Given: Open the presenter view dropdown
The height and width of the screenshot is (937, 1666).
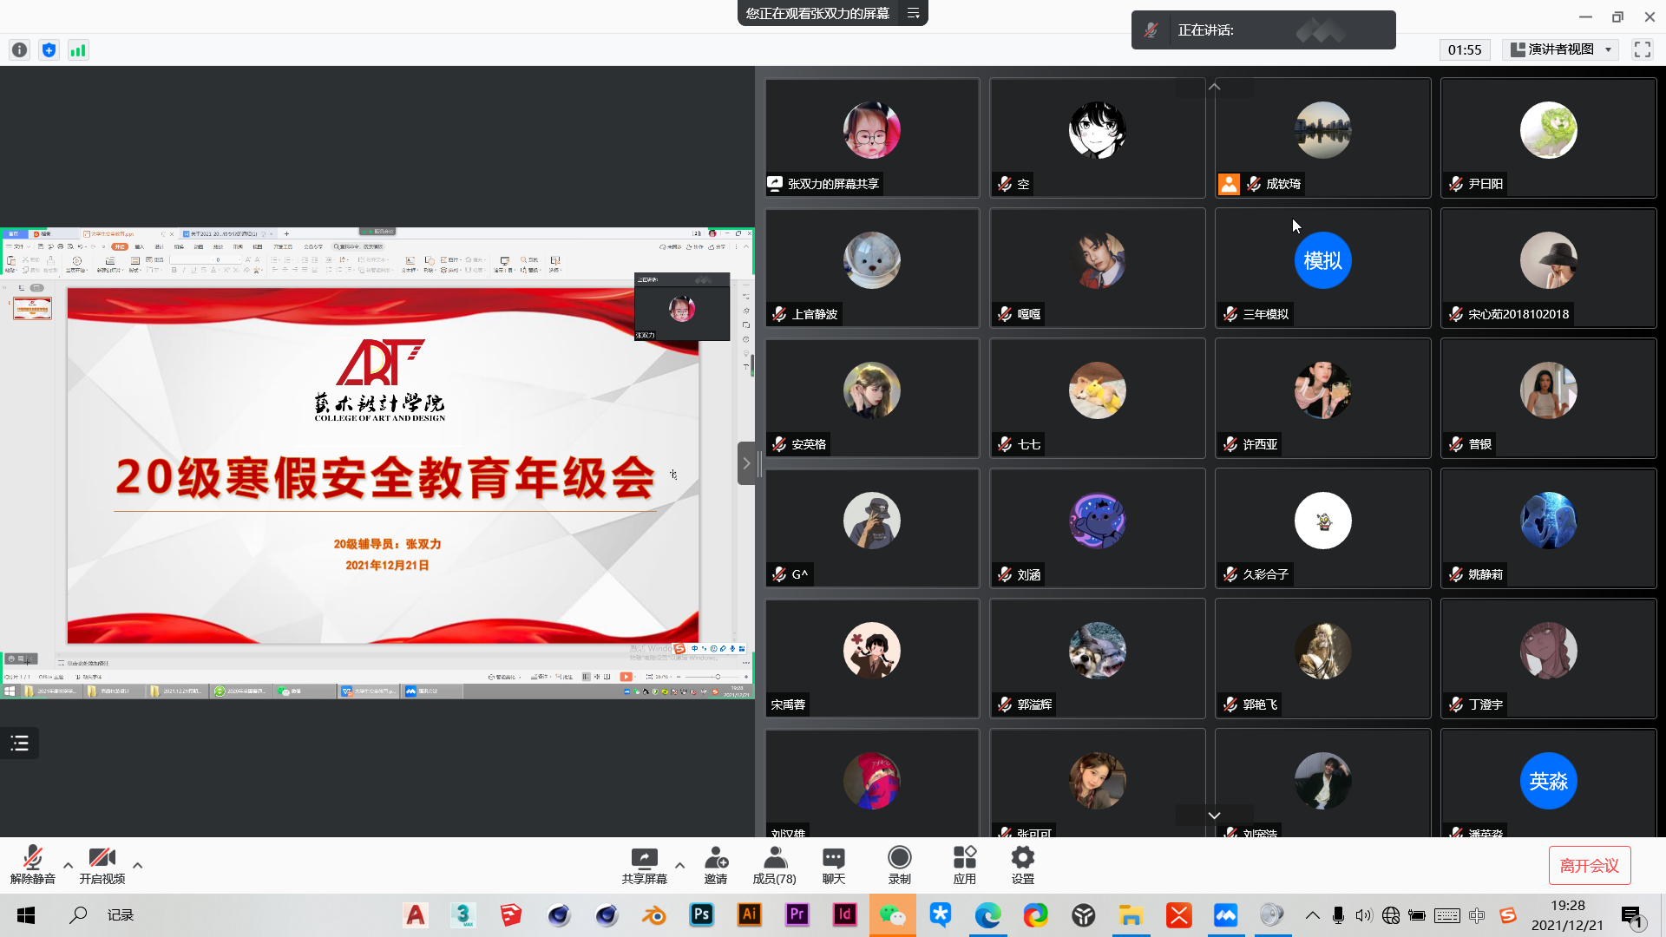Looking at the screenshot, I should (1560, 49).
